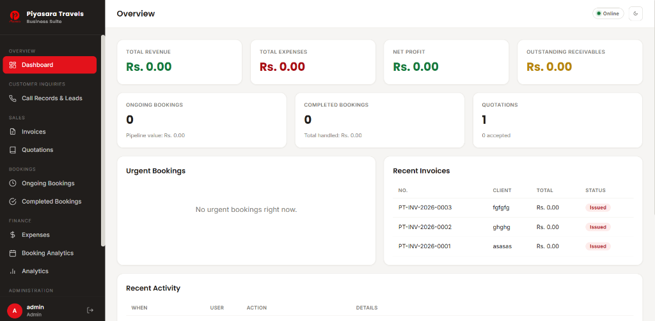Screen dimensions: 655x321
Task: Click the Urgent Bookings heading
Action: 156,171
